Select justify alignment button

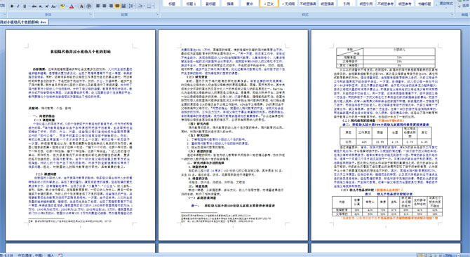click(117, 6)
